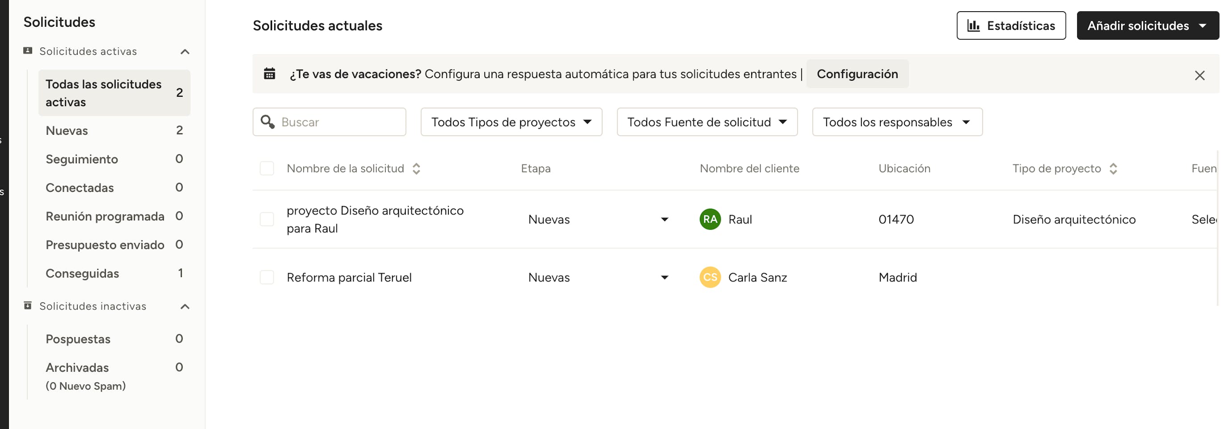
Task: Open the Nuevas requests list in sidebar
Action: (x=67, y=131)
